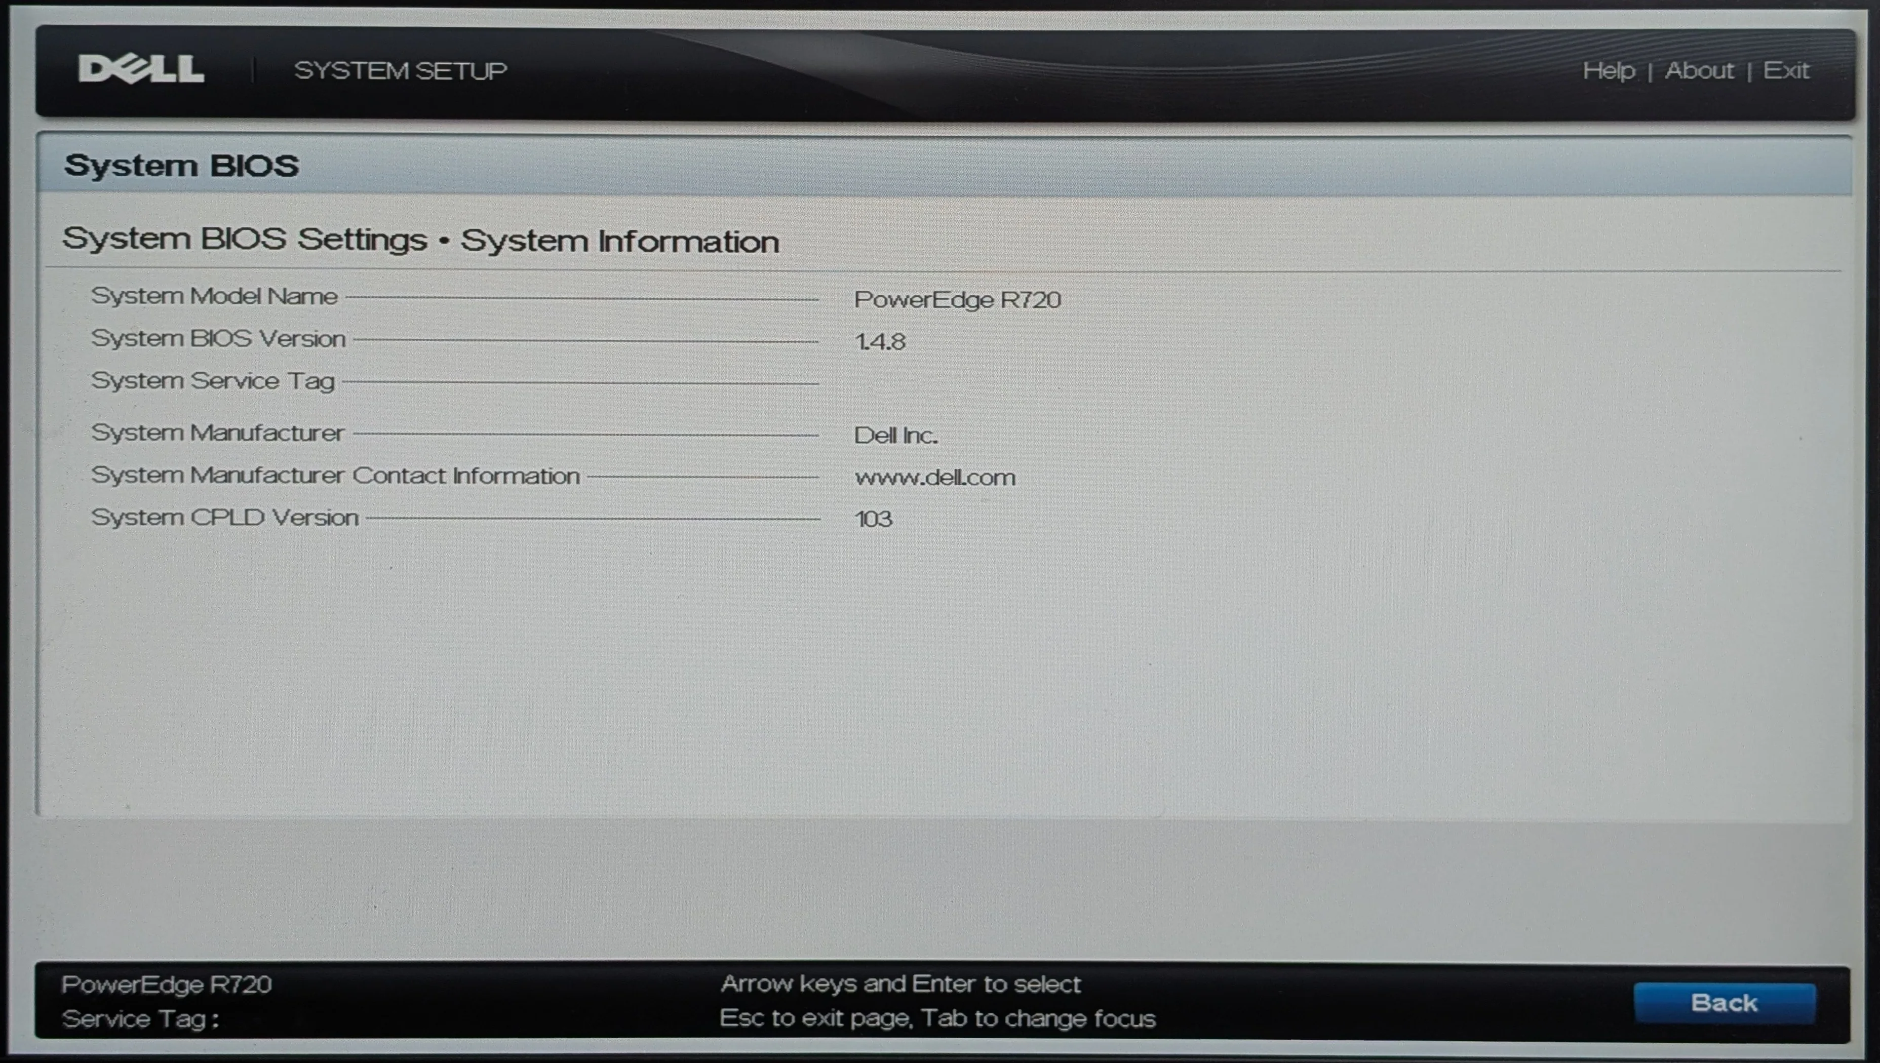Screen dimensions: 1880x1063
Task: Click the SYSTEM SETUP header text
Action: (400, 71)
